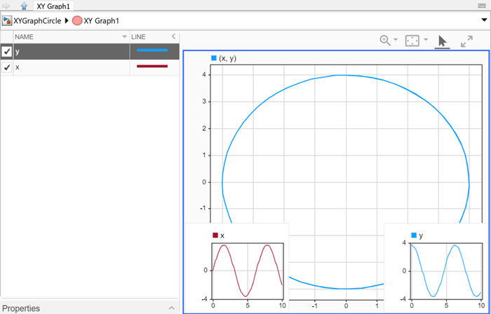Image resolution: width=491 pixels, height=314 pixels.
Task: Open the blue line style for y
Action: (x=152, y=50)
